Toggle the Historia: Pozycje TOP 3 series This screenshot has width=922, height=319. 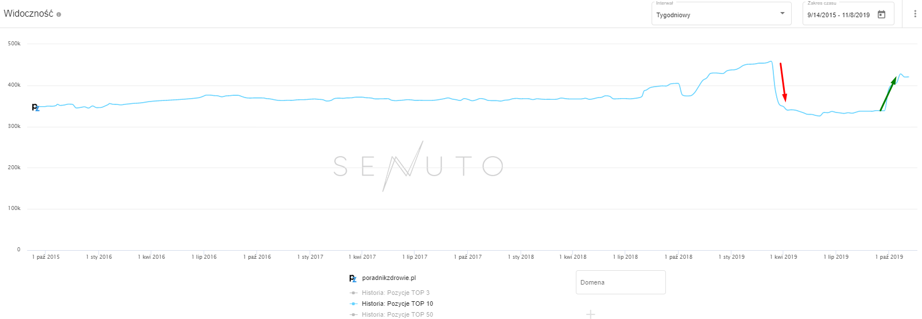click(395, 293)
